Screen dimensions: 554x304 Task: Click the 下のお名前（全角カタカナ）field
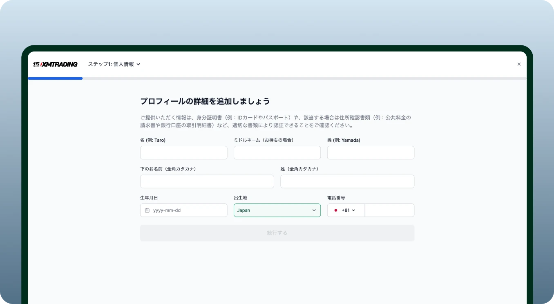pyautogui.click(x=207, y=181)
